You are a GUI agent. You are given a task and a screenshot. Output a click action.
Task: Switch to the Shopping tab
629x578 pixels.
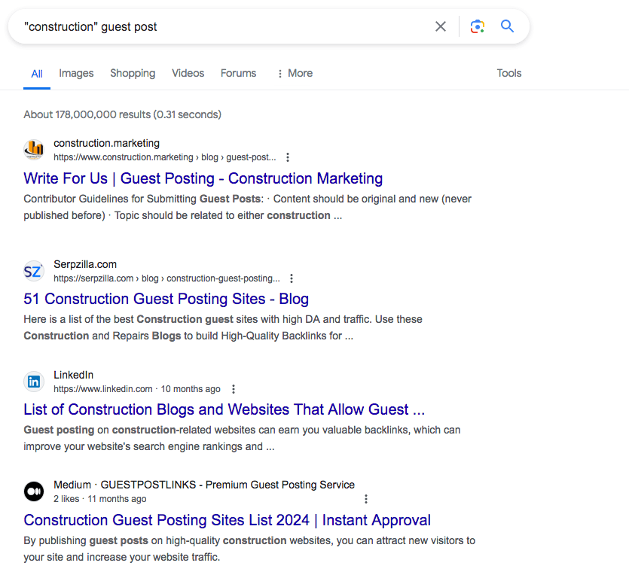click(133, 73)
